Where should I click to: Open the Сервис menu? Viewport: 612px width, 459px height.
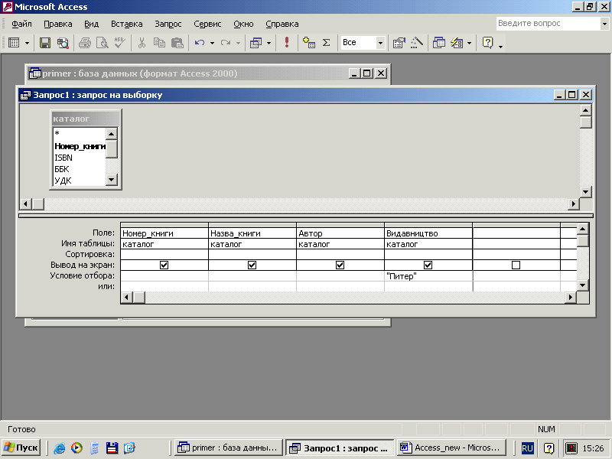point(207,24)
